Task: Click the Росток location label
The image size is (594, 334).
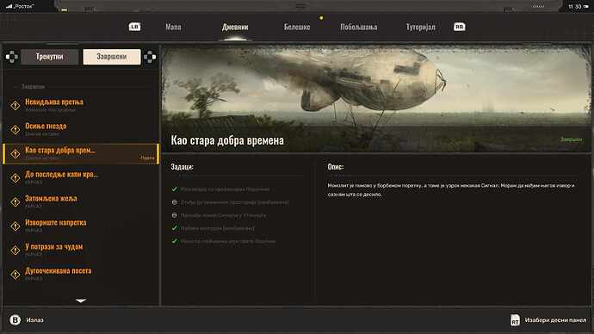Action: pos(24,6)
